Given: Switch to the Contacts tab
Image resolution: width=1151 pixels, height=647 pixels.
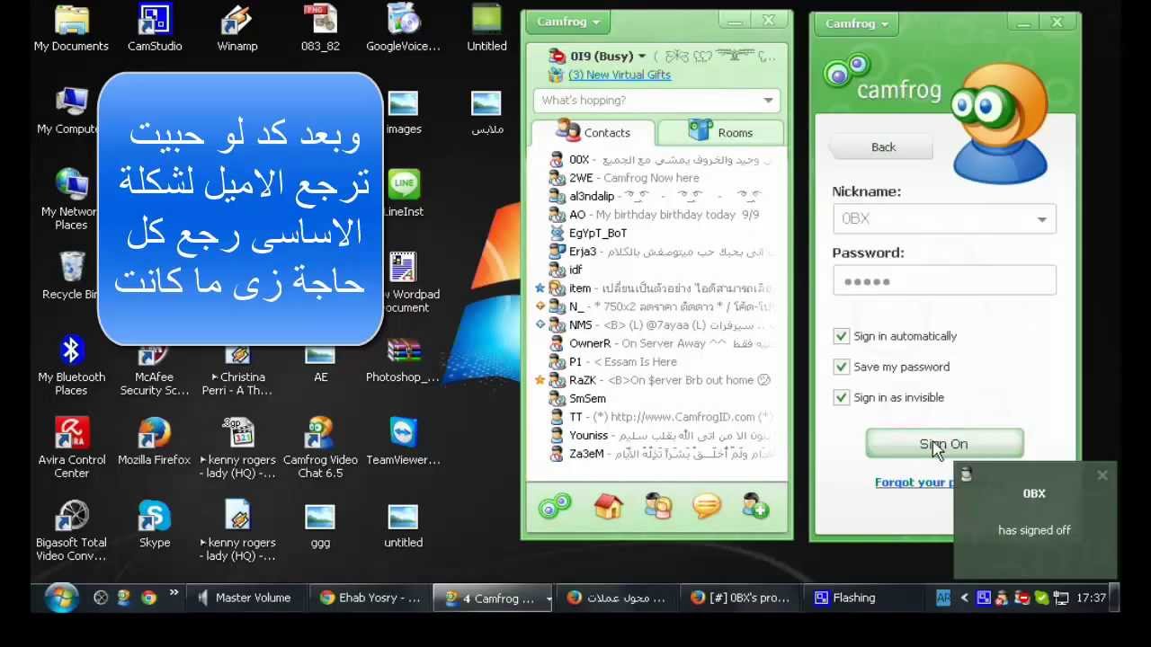Looking at the screenshot, I should pos(593,132).
